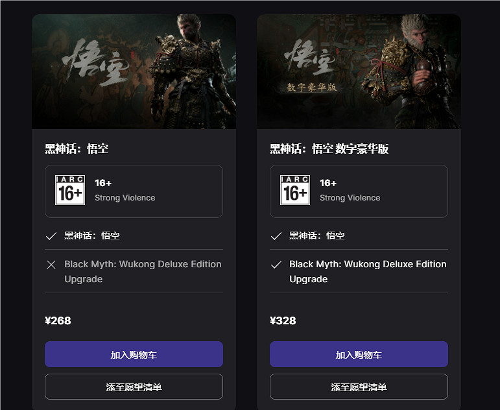Click the 黑神话：悟空 standard edition title

tap(77, 149)
